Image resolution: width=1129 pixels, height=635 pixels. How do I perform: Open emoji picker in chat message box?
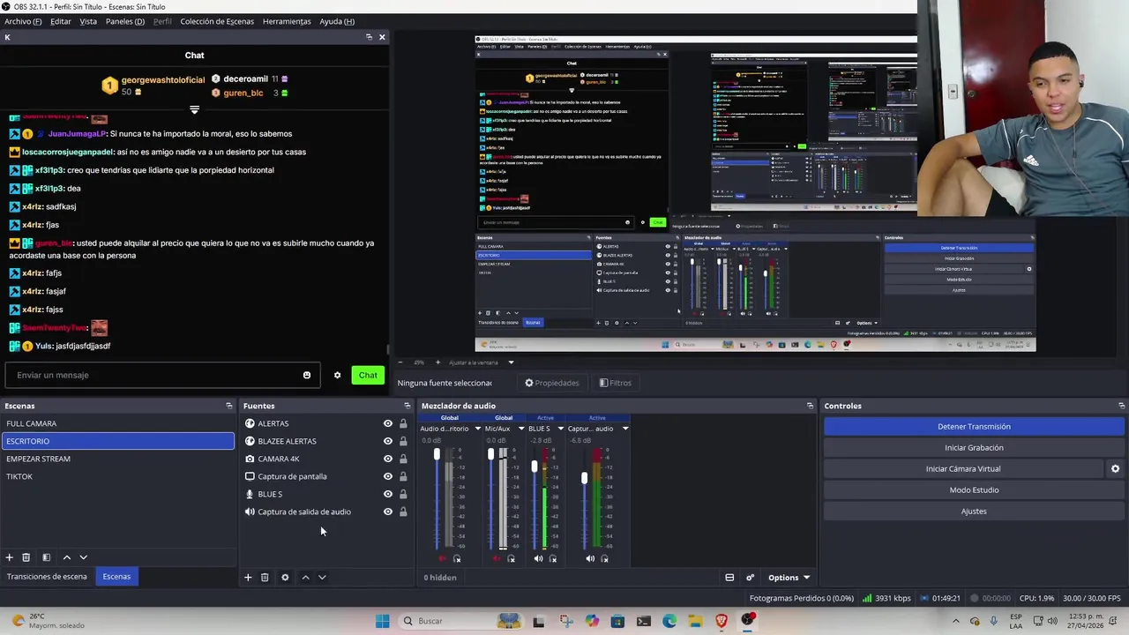pyautogui.click(x=306, y=375)
